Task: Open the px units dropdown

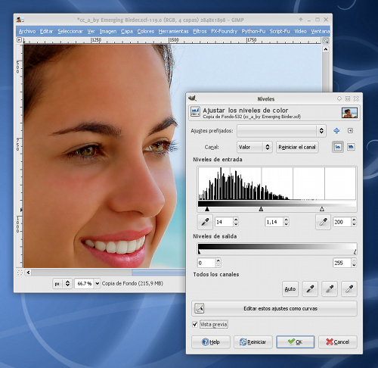Action: [x=62, y=283]
